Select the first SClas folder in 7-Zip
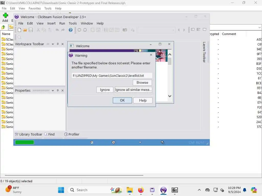Image resolution: width=262 pixels, height=196 pixels. pyautogui.click(x=7, y=39)
